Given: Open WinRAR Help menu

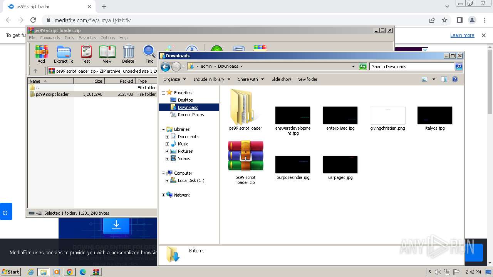Looking at the screenshot, I should [x=123, y=38].
